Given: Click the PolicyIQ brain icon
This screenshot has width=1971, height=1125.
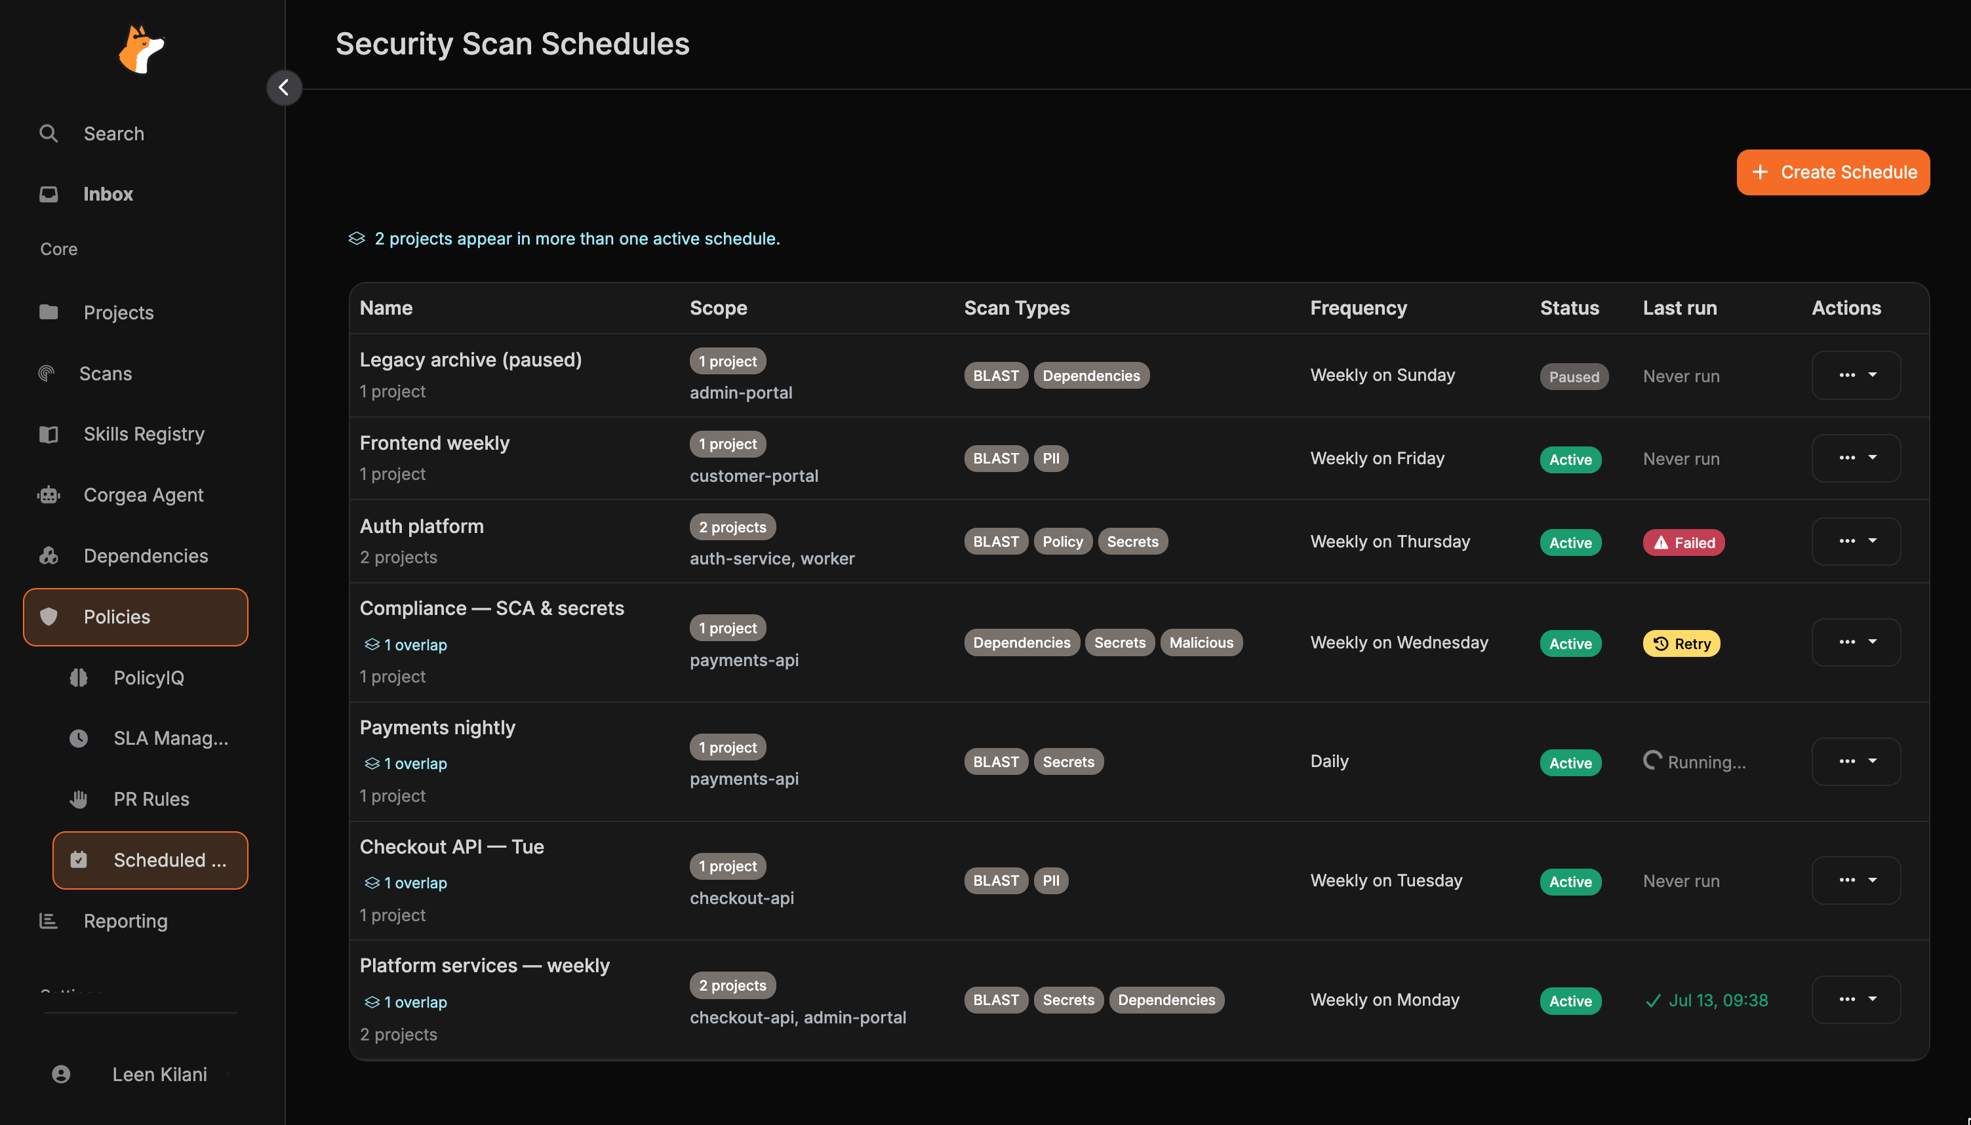Looking at the screenshot, I should (79, 678).
